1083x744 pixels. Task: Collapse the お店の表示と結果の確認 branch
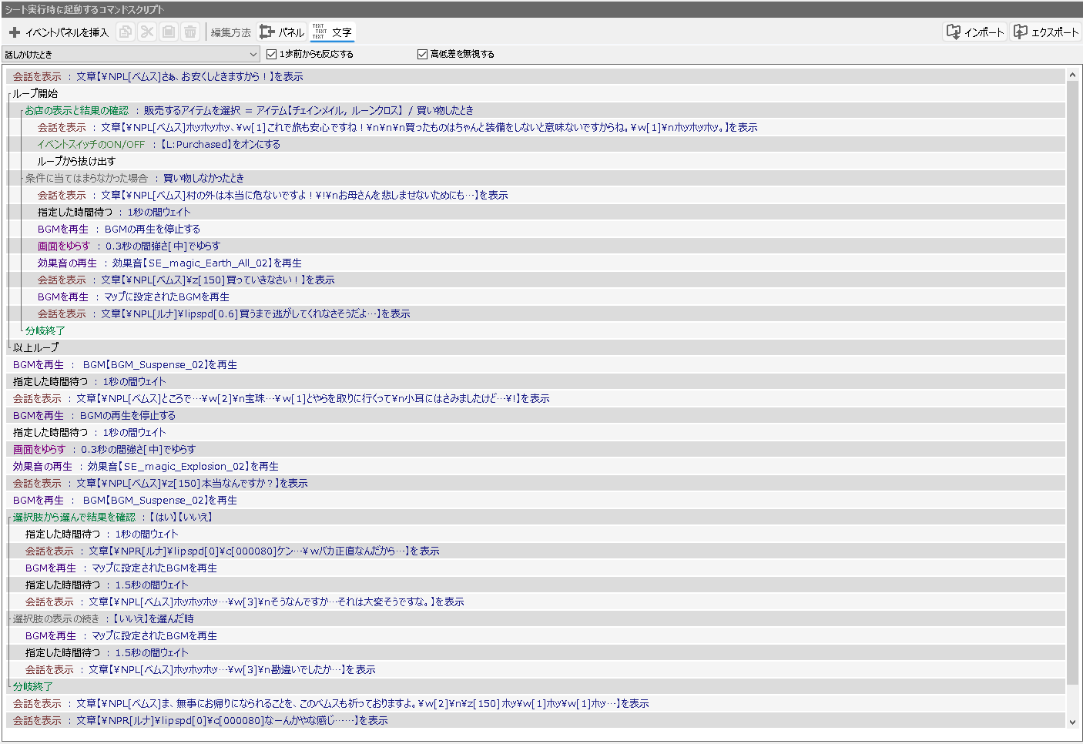click(21, 111)
